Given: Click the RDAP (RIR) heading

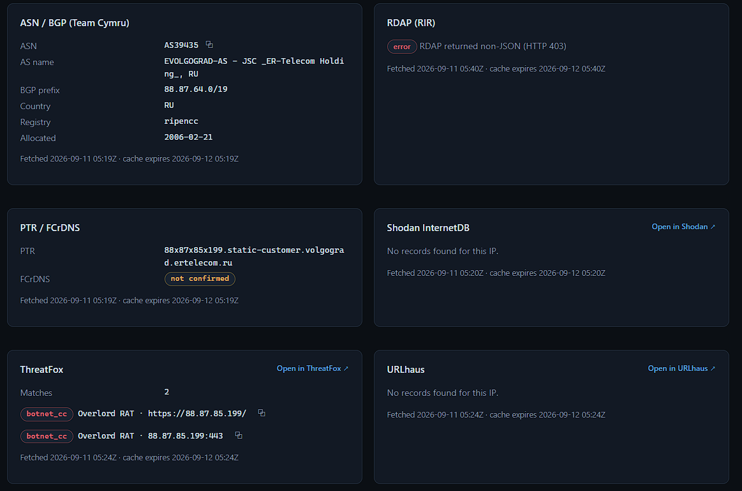Looking at the screenshot, I should (x=411, y=23).
